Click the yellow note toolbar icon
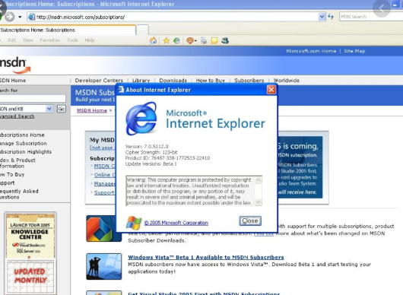The width and height of the screenshot is (403, 295). pos(214,40)
